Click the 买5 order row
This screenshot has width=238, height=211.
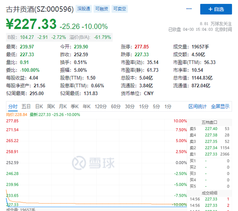[x=209, y=186]
